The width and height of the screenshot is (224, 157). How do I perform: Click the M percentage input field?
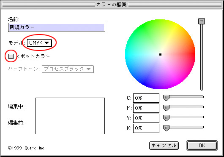(x=146, y=108)
